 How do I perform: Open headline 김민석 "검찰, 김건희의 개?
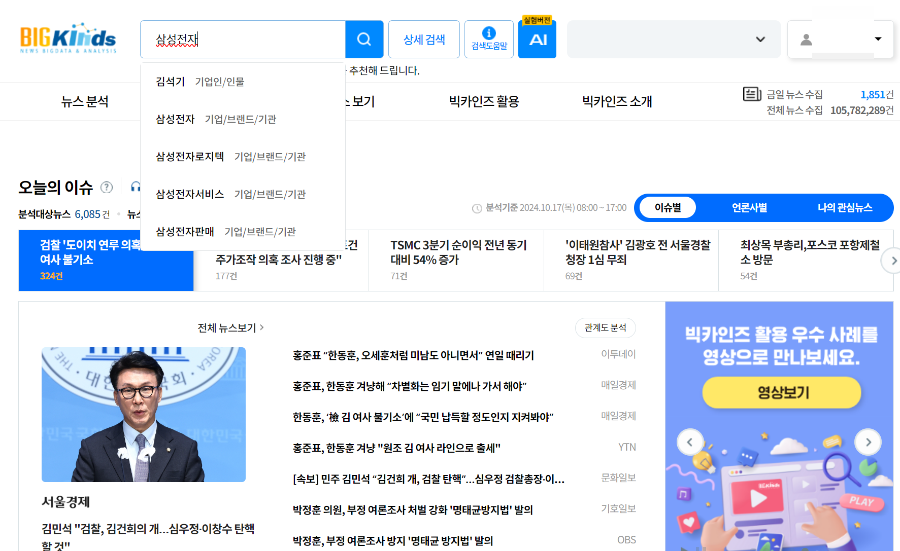pos(148,537)
